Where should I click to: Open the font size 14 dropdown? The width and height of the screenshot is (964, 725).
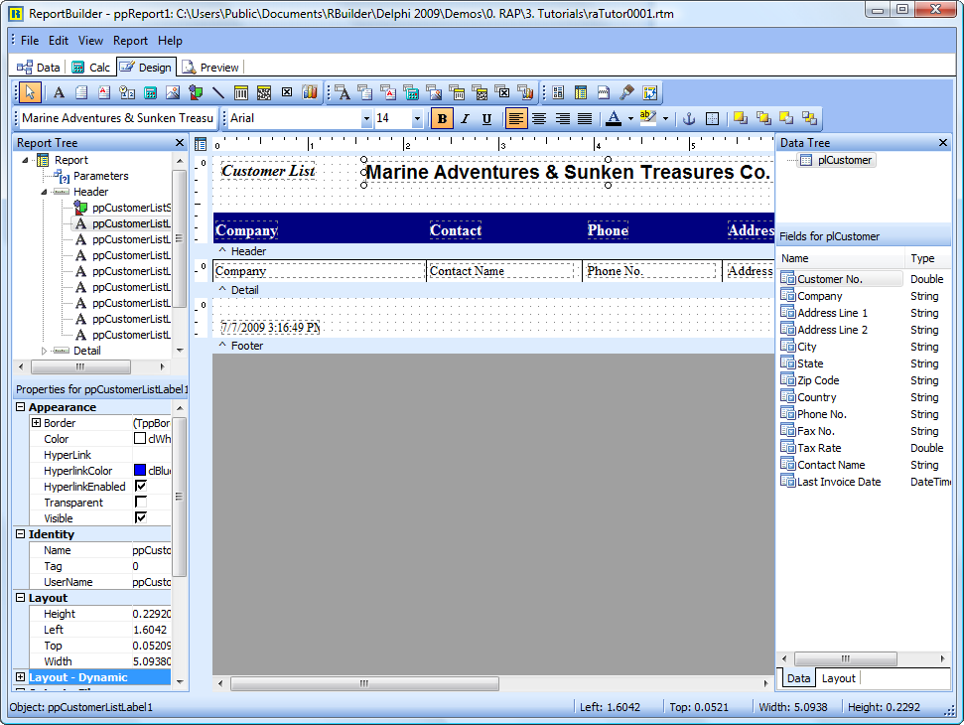[417, 118]
